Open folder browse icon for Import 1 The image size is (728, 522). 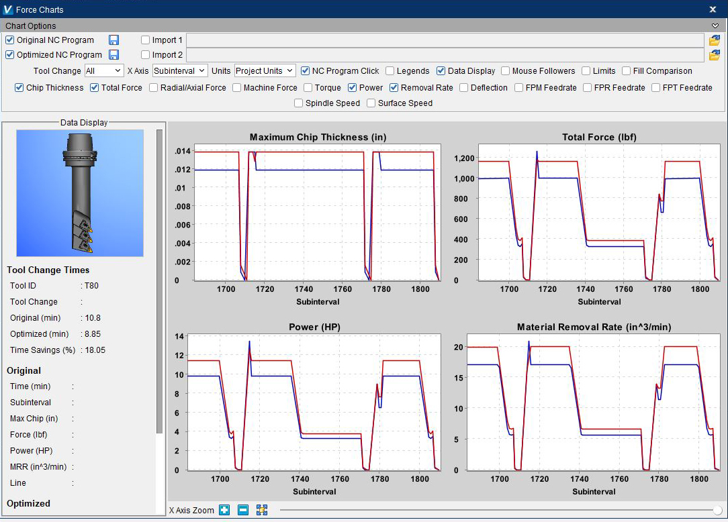point(714,40)
